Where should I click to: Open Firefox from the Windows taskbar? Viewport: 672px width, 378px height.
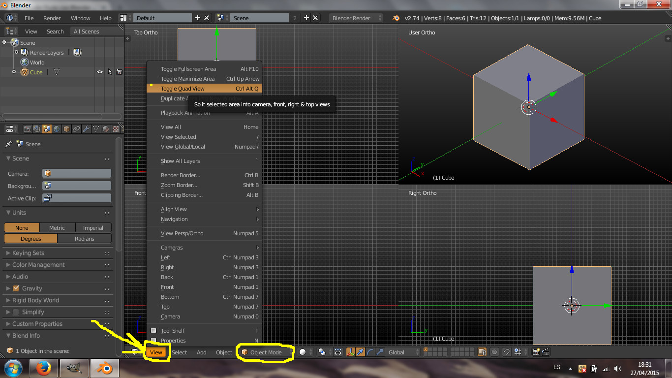click(44, 368)
